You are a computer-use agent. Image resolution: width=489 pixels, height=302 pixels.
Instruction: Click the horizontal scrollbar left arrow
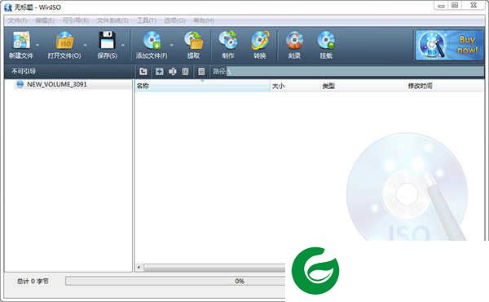coord(139,267)
